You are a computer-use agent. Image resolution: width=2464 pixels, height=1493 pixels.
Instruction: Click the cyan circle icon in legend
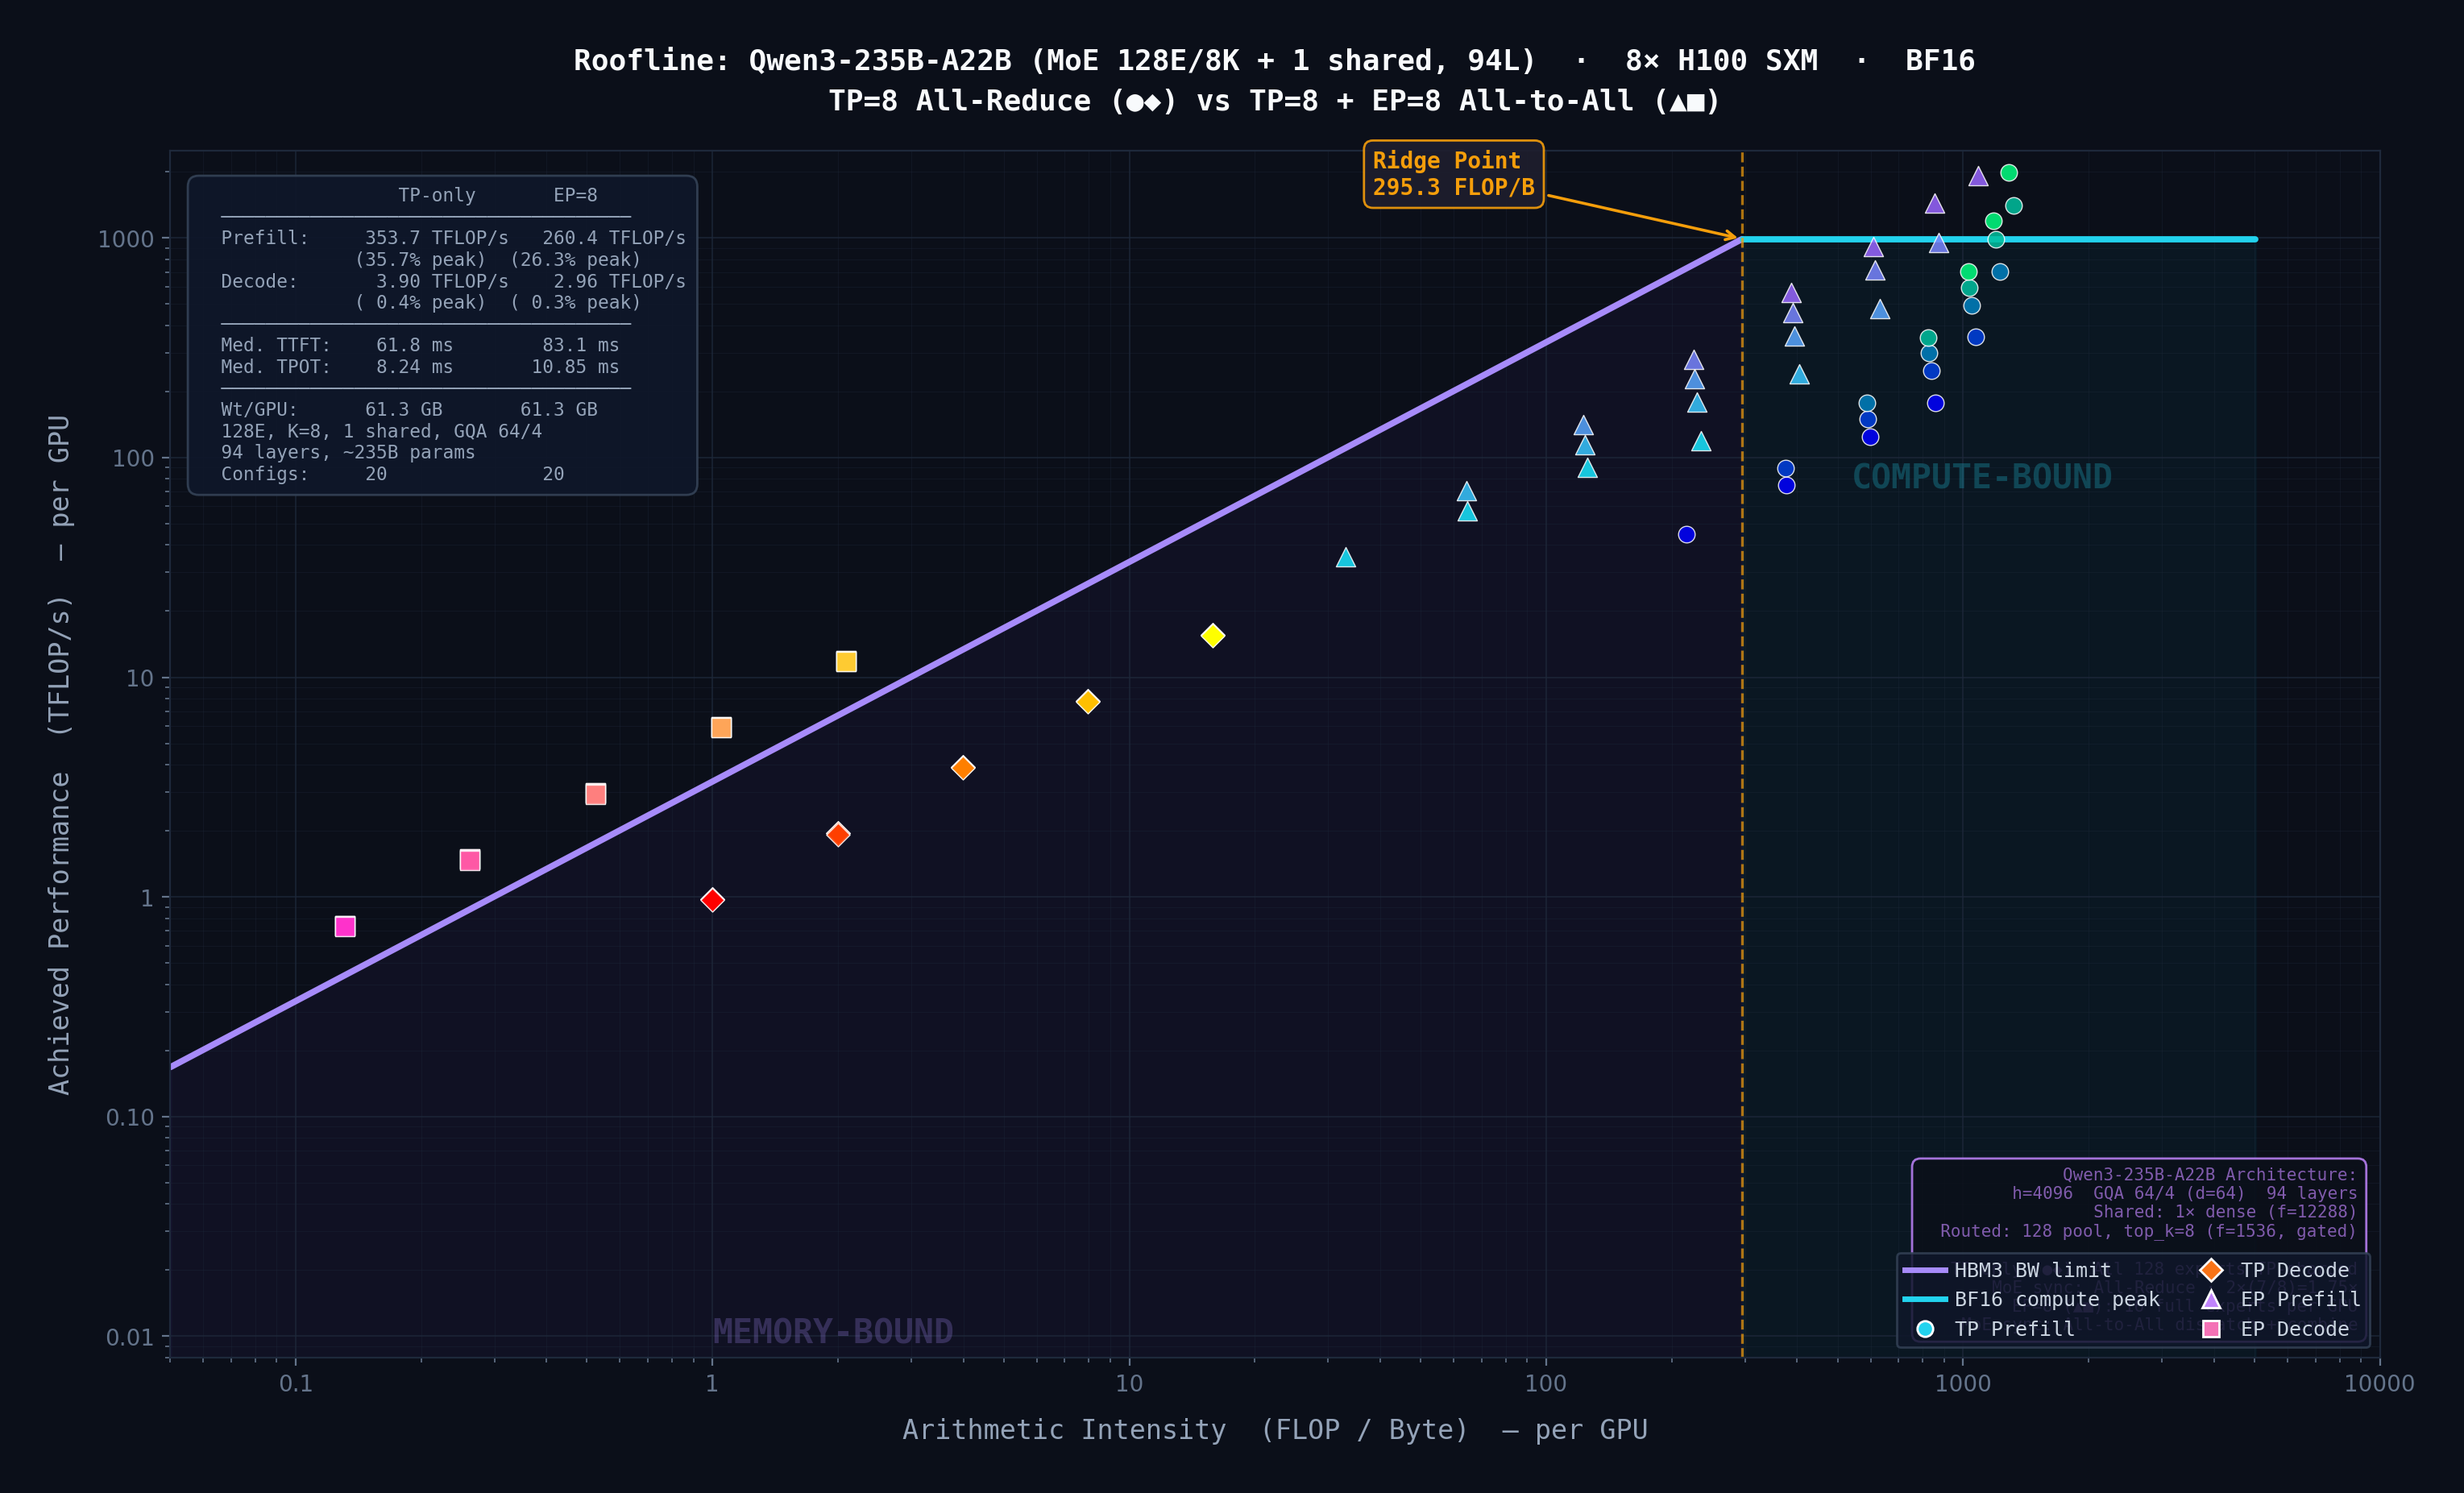(x=1925, y=1329)
